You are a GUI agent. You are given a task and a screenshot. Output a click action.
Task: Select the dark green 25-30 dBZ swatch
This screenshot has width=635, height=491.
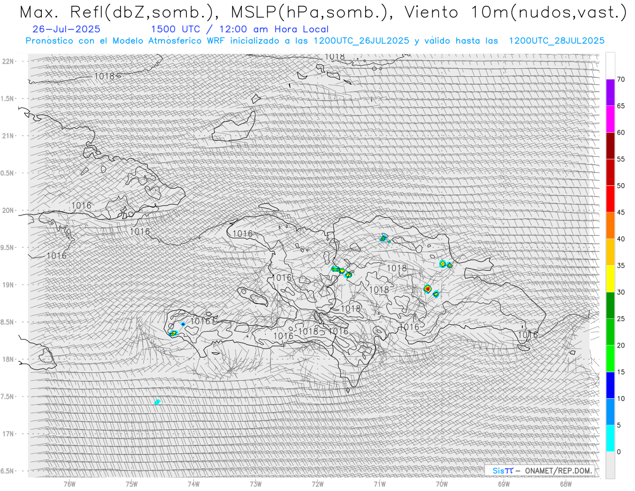coord(610,305)
